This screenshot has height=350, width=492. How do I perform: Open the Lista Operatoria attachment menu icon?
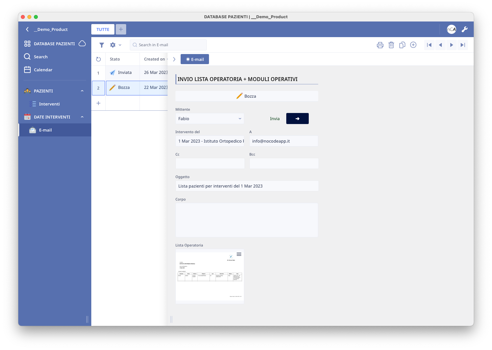(239, 254)
